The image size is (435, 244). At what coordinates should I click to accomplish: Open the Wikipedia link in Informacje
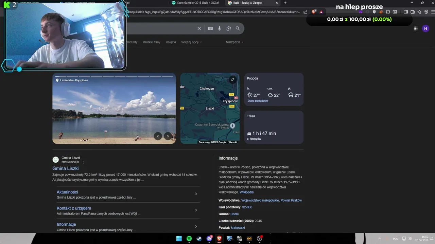246,192
